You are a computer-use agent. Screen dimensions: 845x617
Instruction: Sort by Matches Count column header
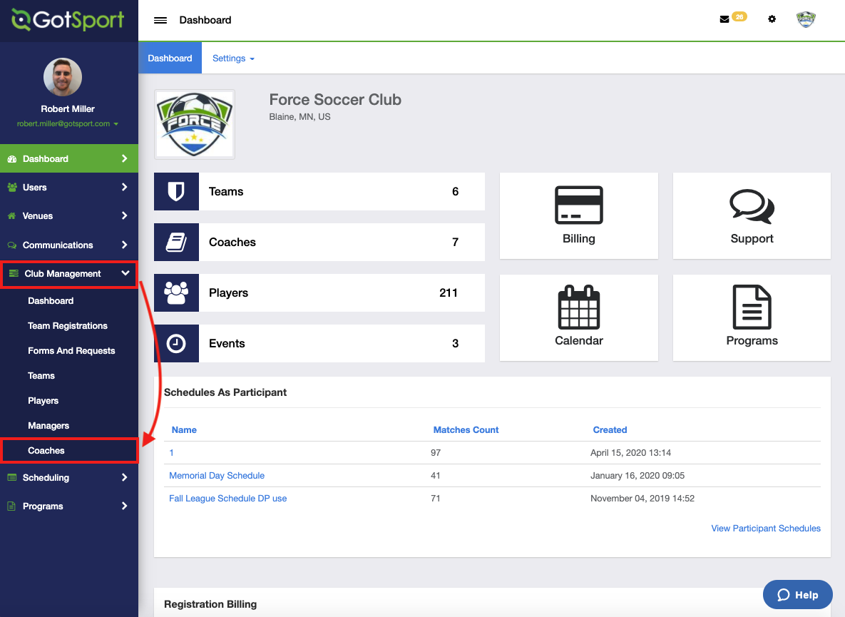click(466, 430)
